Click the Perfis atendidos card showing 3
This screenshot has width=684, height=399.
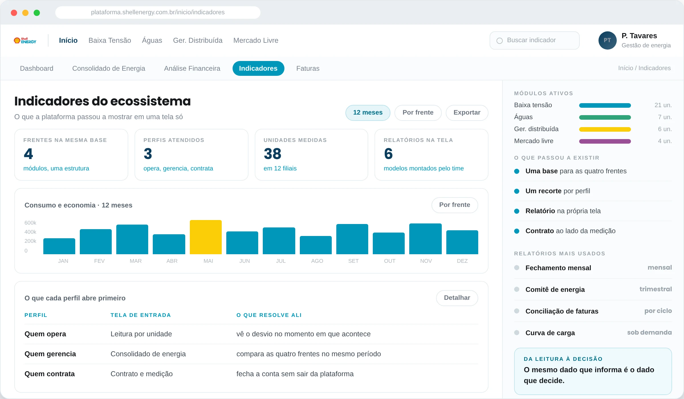point(191,155)
